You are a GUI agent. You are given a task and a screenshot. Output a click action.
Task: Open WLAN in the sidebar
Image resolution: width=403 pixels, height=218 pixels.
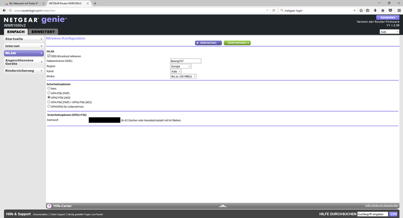click(24, 53)
